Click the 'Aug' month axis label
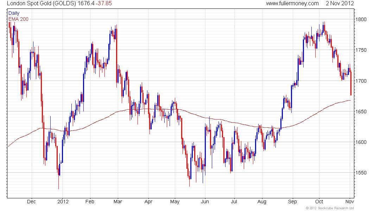Viewport: 387px width, 211px height. click(262, 202)
